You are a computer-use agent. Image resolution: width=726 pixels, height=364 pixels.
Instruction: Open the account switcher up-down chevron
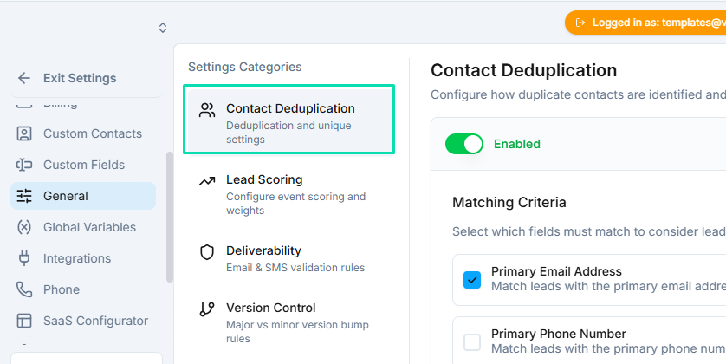(163, 28)
